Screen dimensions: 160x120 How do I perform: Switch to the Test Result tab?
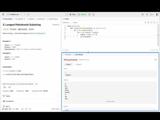(x=78, y=54)
